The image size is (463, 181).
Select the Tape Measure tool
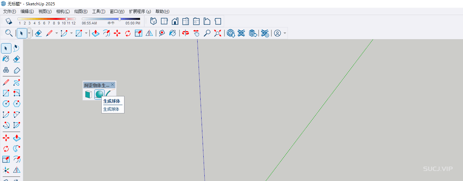[x=162, y=33]
